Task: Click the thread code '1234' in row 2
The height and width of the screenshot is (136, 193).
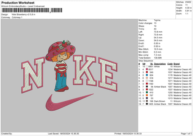Action: click(170, 70)
